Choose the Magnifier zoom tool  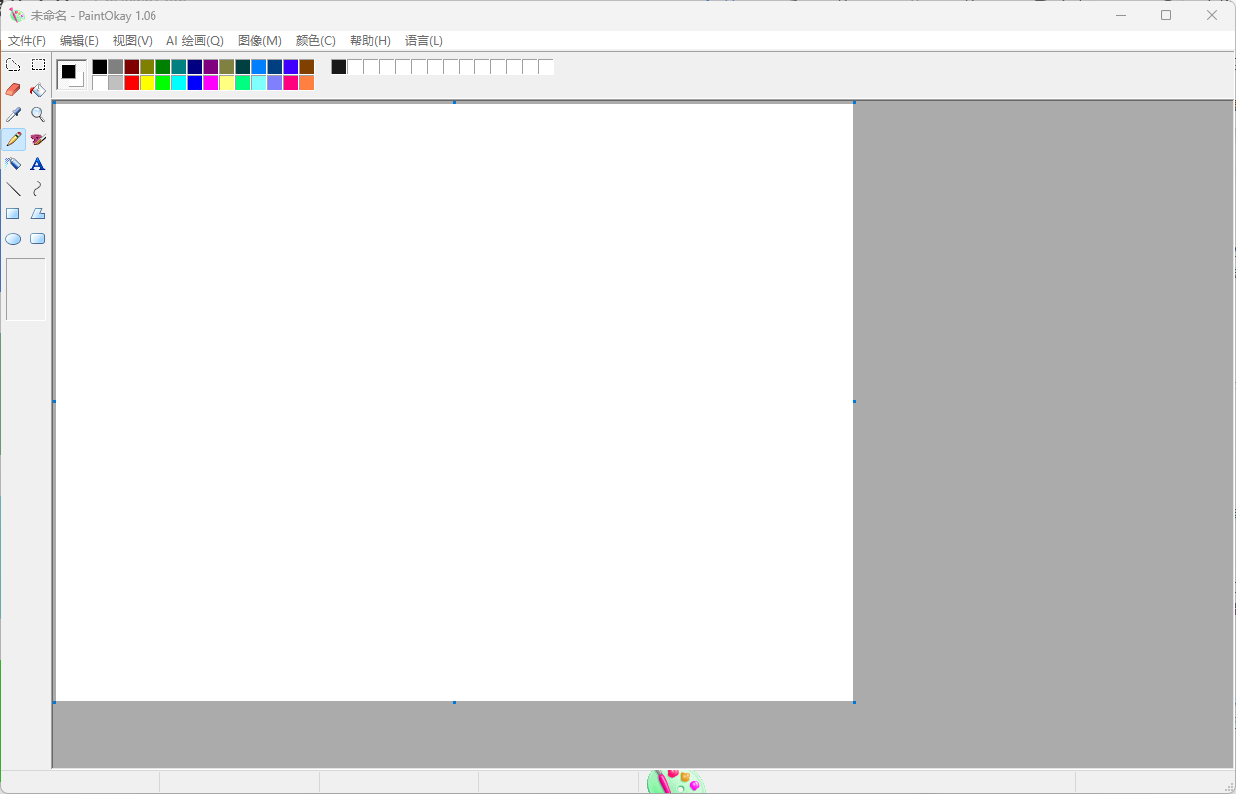click(38, 115)
